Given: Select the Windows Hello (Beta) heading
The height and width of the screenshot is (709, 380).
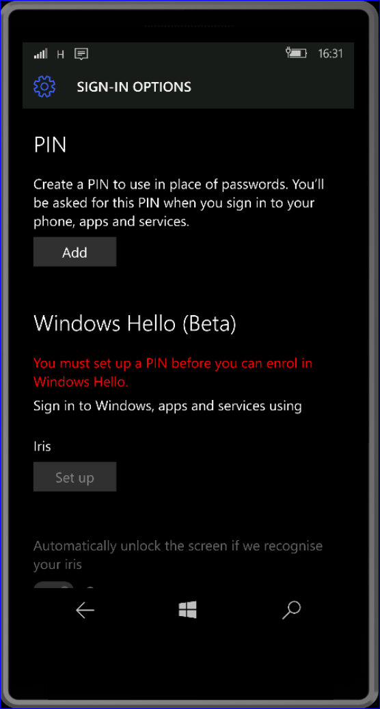Looking at the screenshot, I should click(135, 324).
